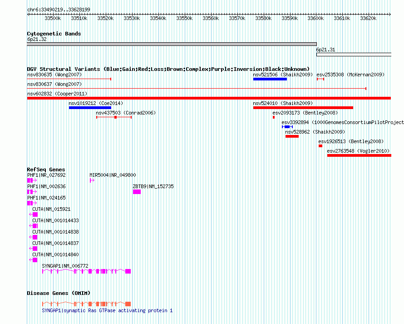Click the ZBTB9|NM_152735 text label

(x=153, y=186)
